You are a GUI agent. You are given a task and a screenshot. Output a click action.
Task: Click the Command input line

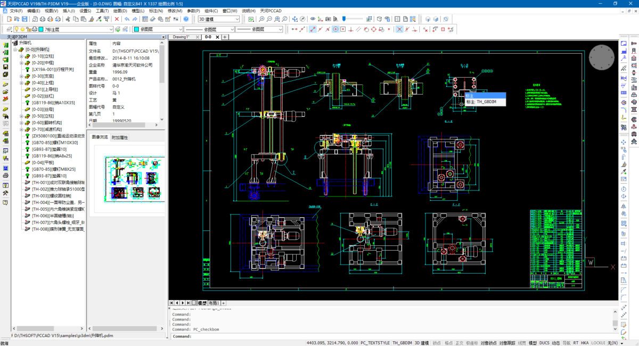tap(394, 336)
